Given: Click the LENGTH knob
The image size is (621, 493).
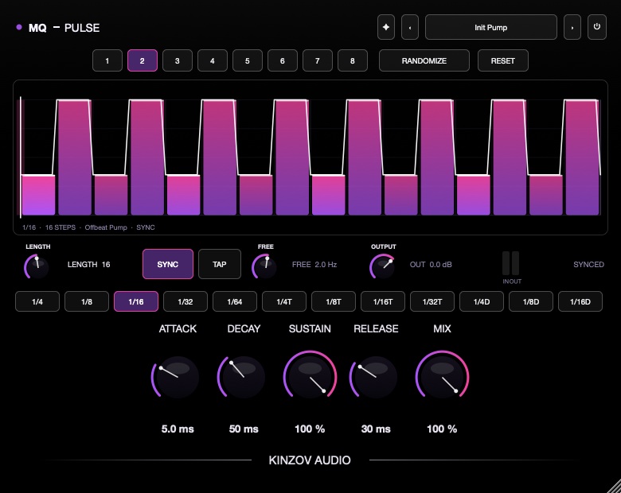Looking at the screenshot, I should pos(37,266).
